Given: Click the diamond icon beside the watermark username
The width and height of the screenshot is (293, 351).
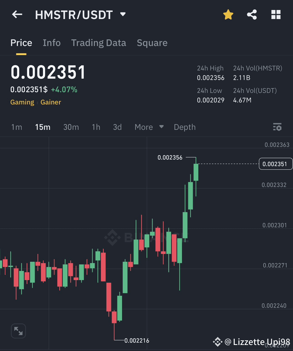Looking at the screenshot, I should click(218, 341).
